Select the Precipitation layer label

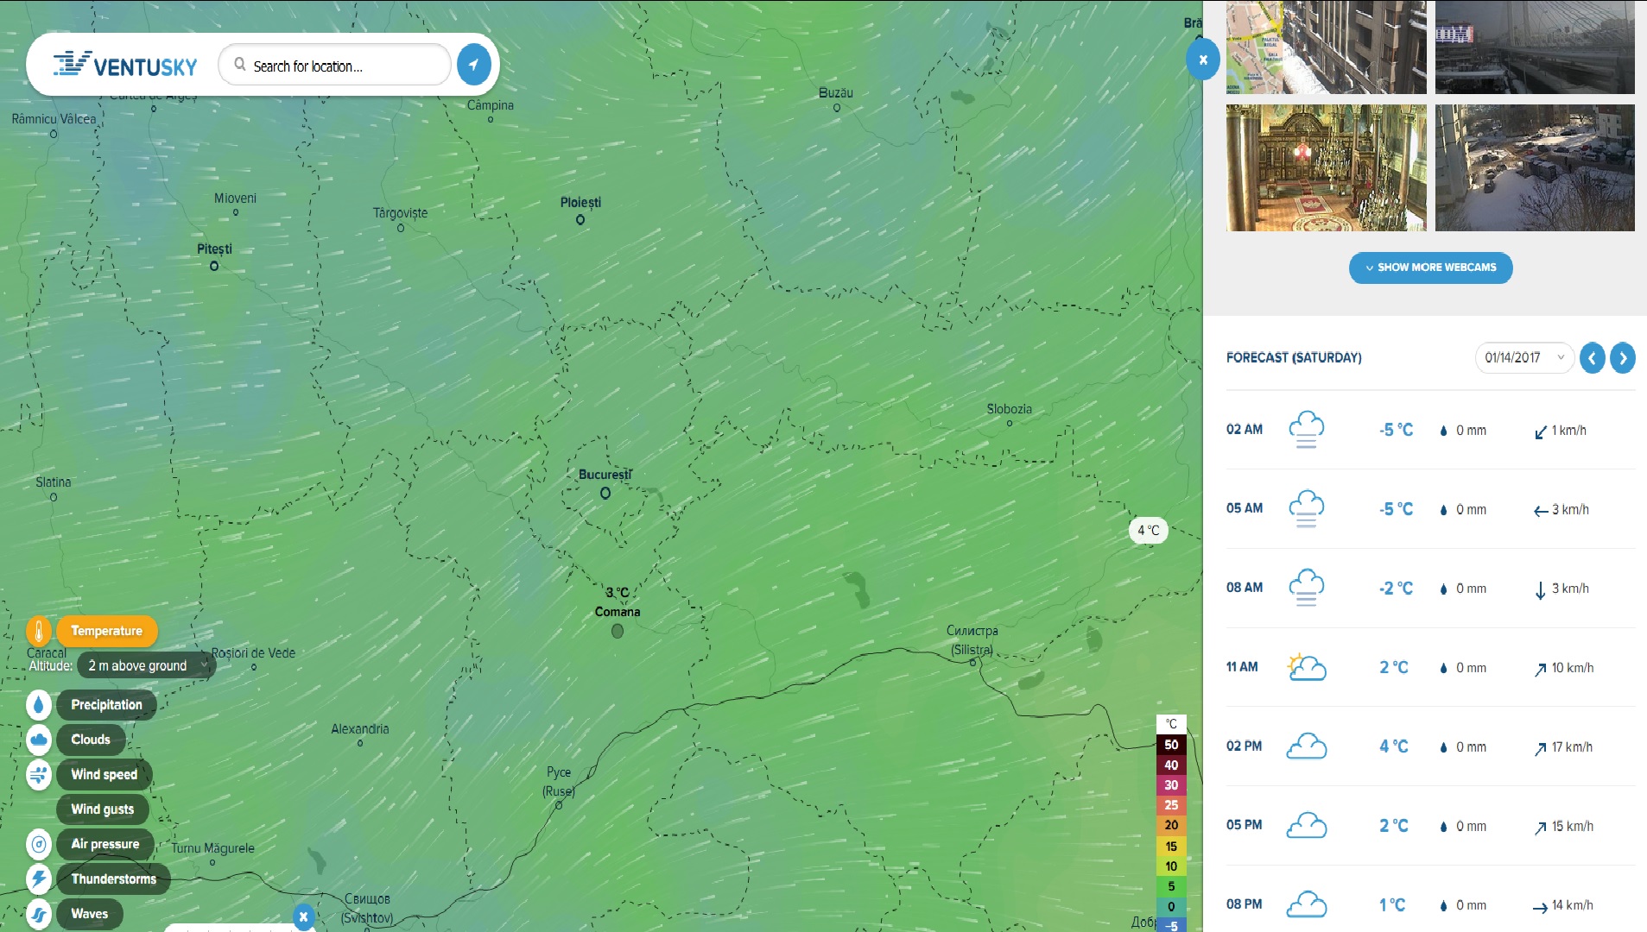point(106,705)
